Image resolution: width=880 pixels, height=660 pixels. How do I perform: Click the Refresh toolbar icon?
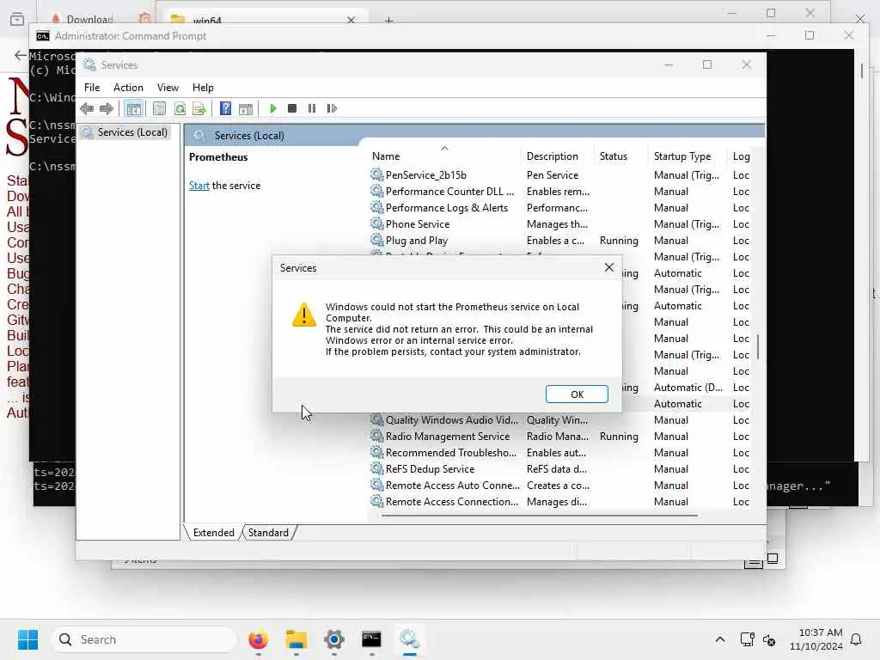click(180, 108)
